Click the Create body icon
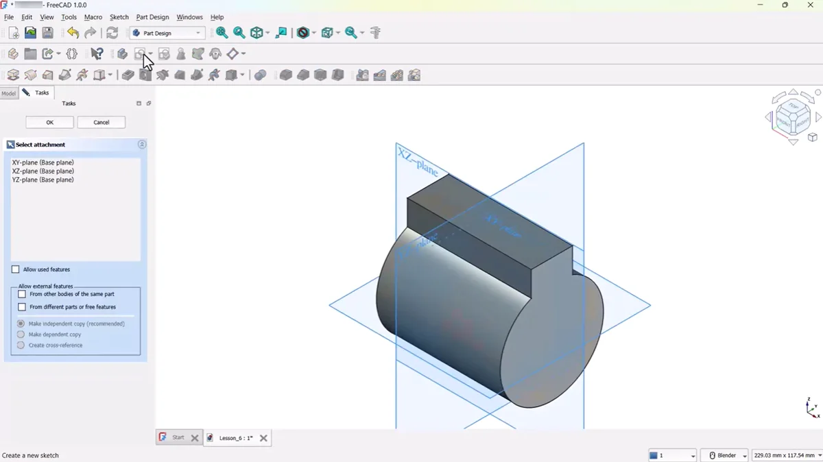823x462 pixels. coord(122,53)
